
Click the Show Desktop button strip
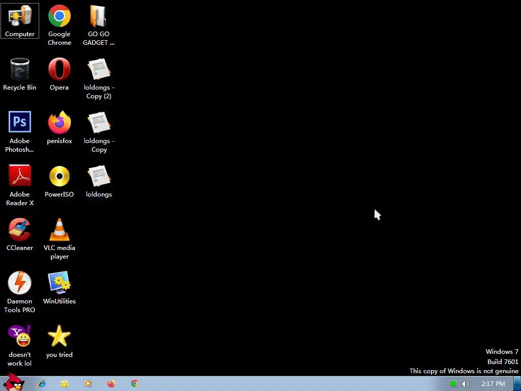coord(517,384)
